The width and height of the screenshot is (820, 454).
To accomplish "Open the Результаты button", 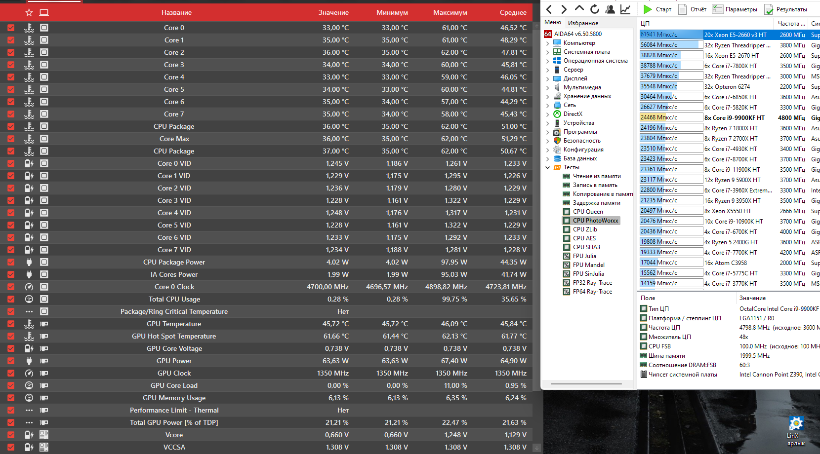I will pyautogui.click(x=786, y=9).
